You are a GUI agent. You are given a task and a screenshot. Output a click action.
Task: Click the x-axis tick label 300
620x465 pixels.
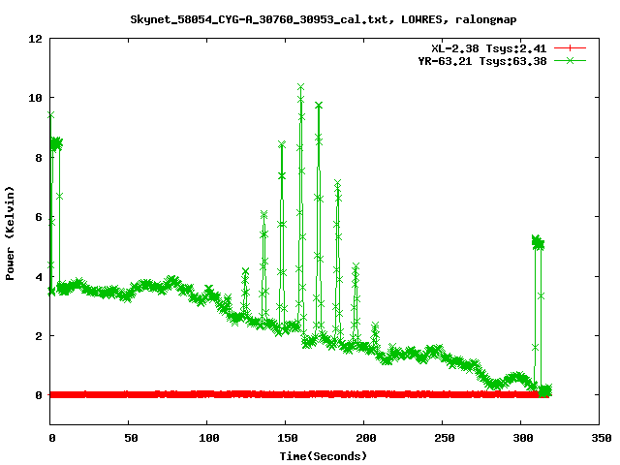[x=523, y=438]
